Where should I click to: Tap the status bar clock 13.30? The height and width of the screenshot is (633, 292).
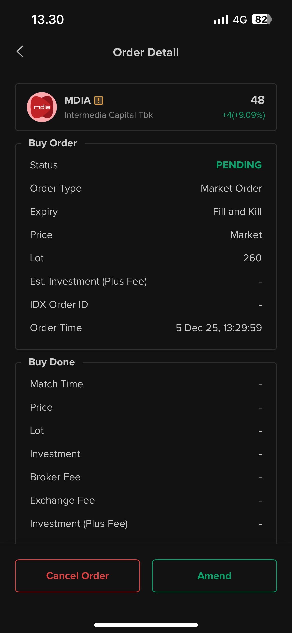point(48,20)
